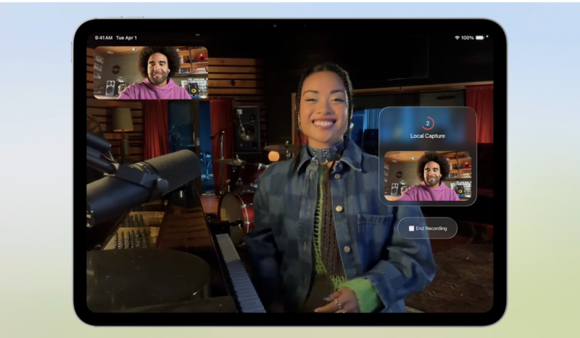Click the Wi-Fi icon in status bar
Image resolution: width=580 pixels, height=338 pixels.
[x=457, y=38]
